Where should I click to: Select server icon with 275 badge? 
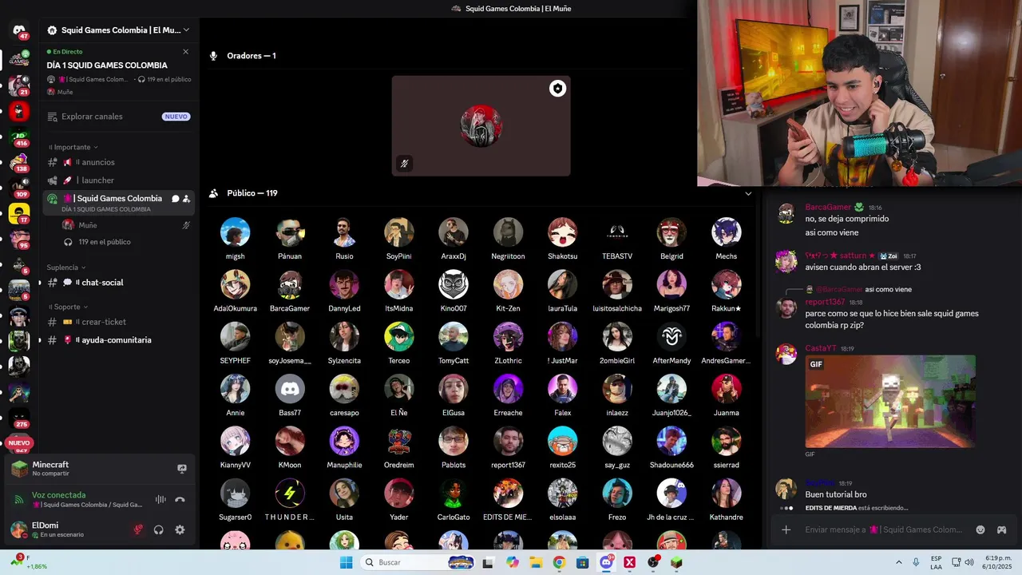coord(19,418)
